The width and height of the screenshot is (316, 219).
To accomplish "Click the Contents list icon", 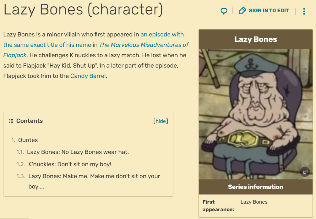I will click(x=11, y=121).
